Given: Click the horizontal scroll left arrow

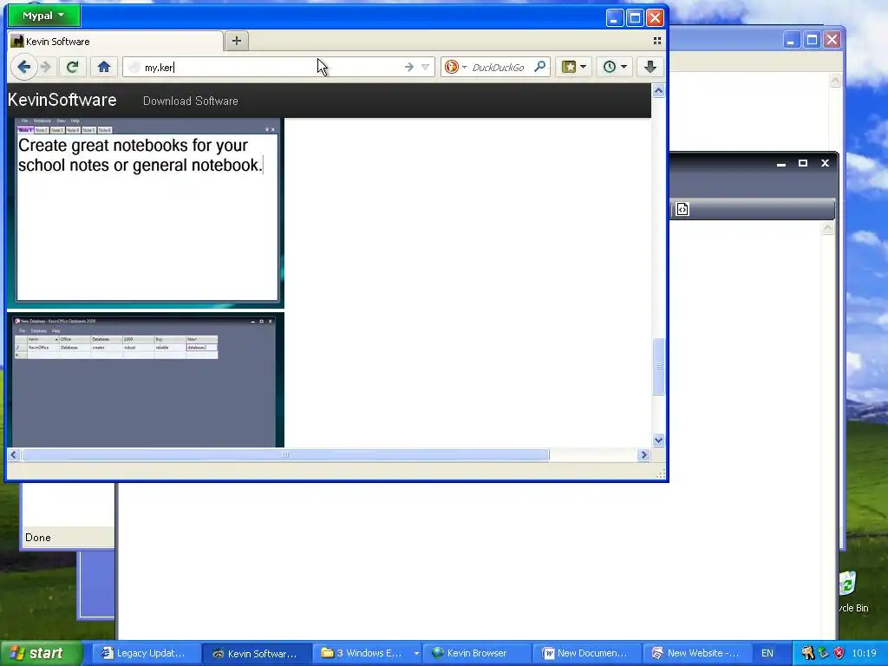Looking at the screenshot, I should click(14, 454).
